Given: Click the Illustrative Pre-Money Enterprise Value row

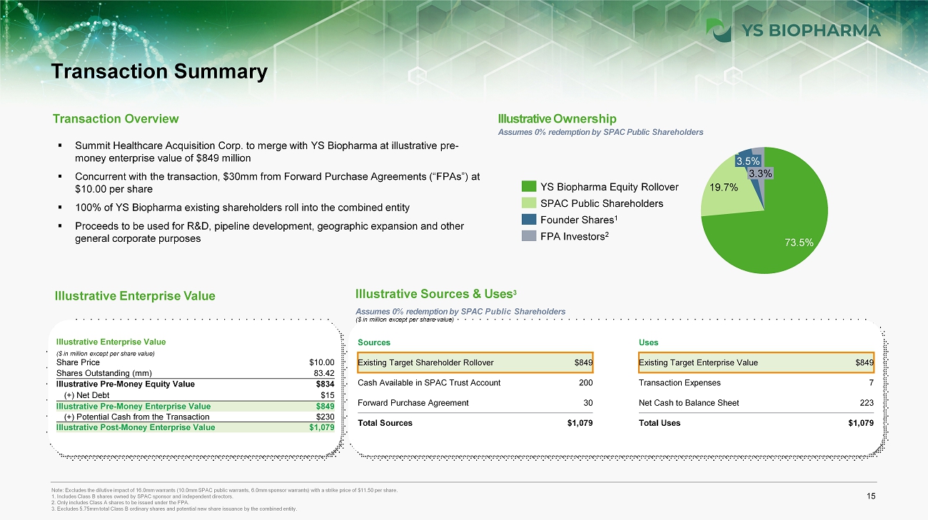Looking at the screenshot, I should tap(195, 406).
